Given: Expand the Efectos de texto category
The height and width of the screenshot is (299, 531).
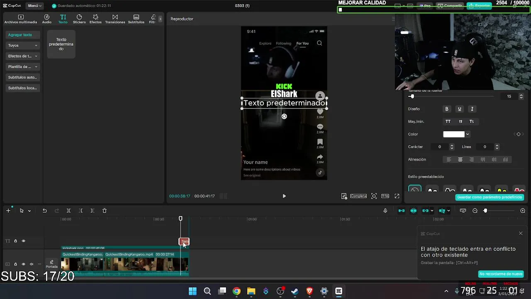Looking at the screenshot, I should pyautogui.click(x=22, y=56).
